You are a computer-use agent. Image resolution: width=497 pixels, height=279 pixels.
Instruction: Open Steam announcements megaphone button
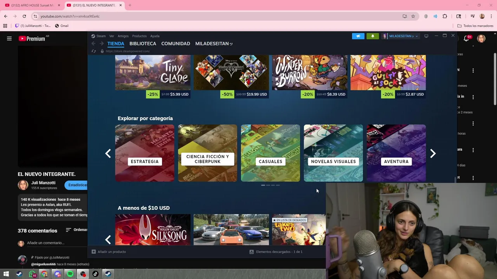tap(358, 36)
